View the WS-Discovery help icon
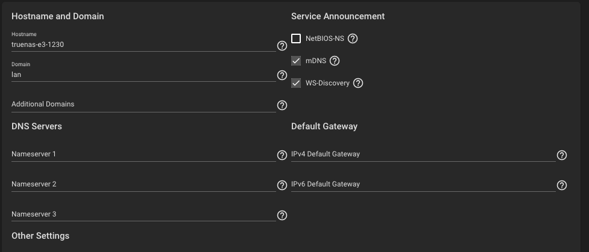This screenshot has width=589, height=252. click(x=358, y=83)
